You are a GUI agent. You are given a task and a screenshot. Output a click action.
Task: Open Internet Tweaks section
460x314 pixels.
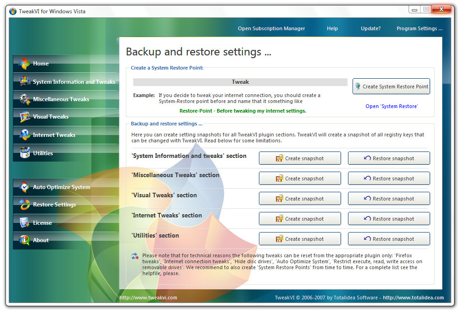tap(66, 135)
